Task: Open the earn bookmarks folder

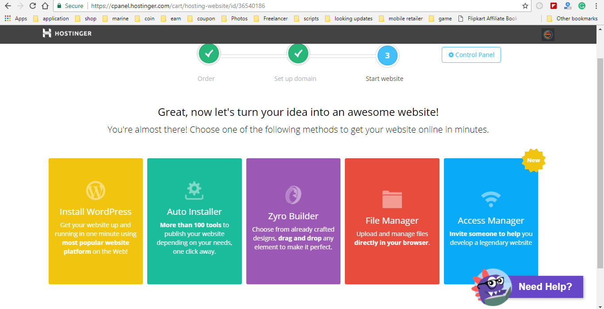Action: coord(171,19)
